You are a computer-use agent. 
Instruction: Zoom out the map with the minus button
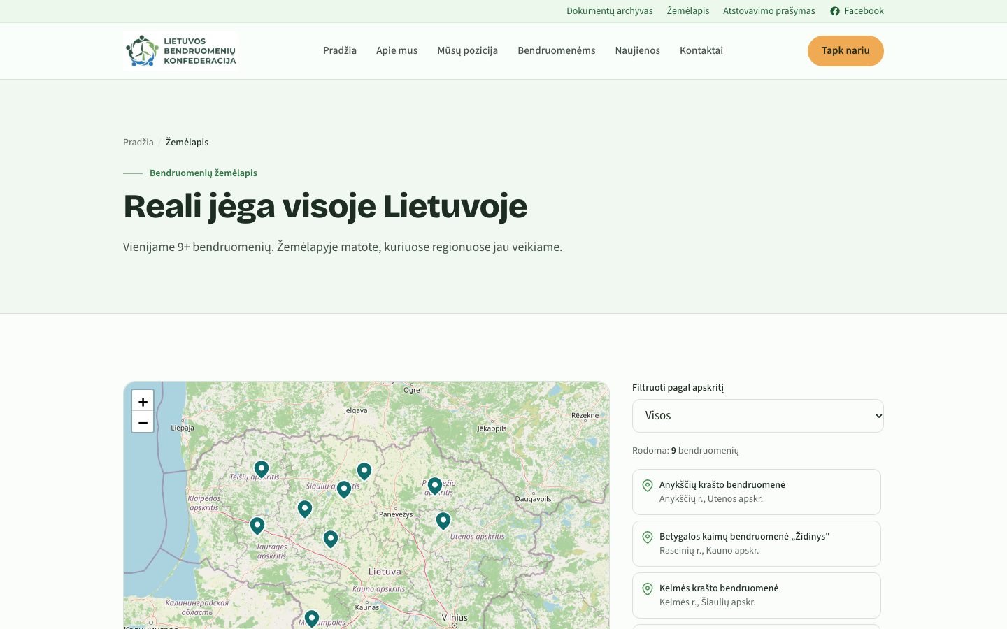pyautogui.click(x=143, y=422)
